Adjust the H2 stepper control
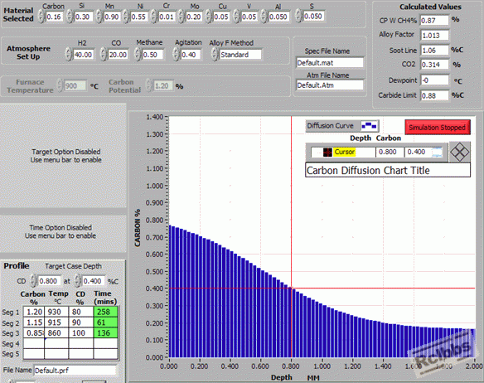The width and height of the screenshot is (484, 383). (69, 55)
